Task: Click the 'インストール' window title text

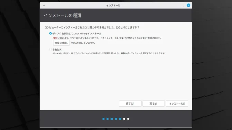Action: pos(113,6)
